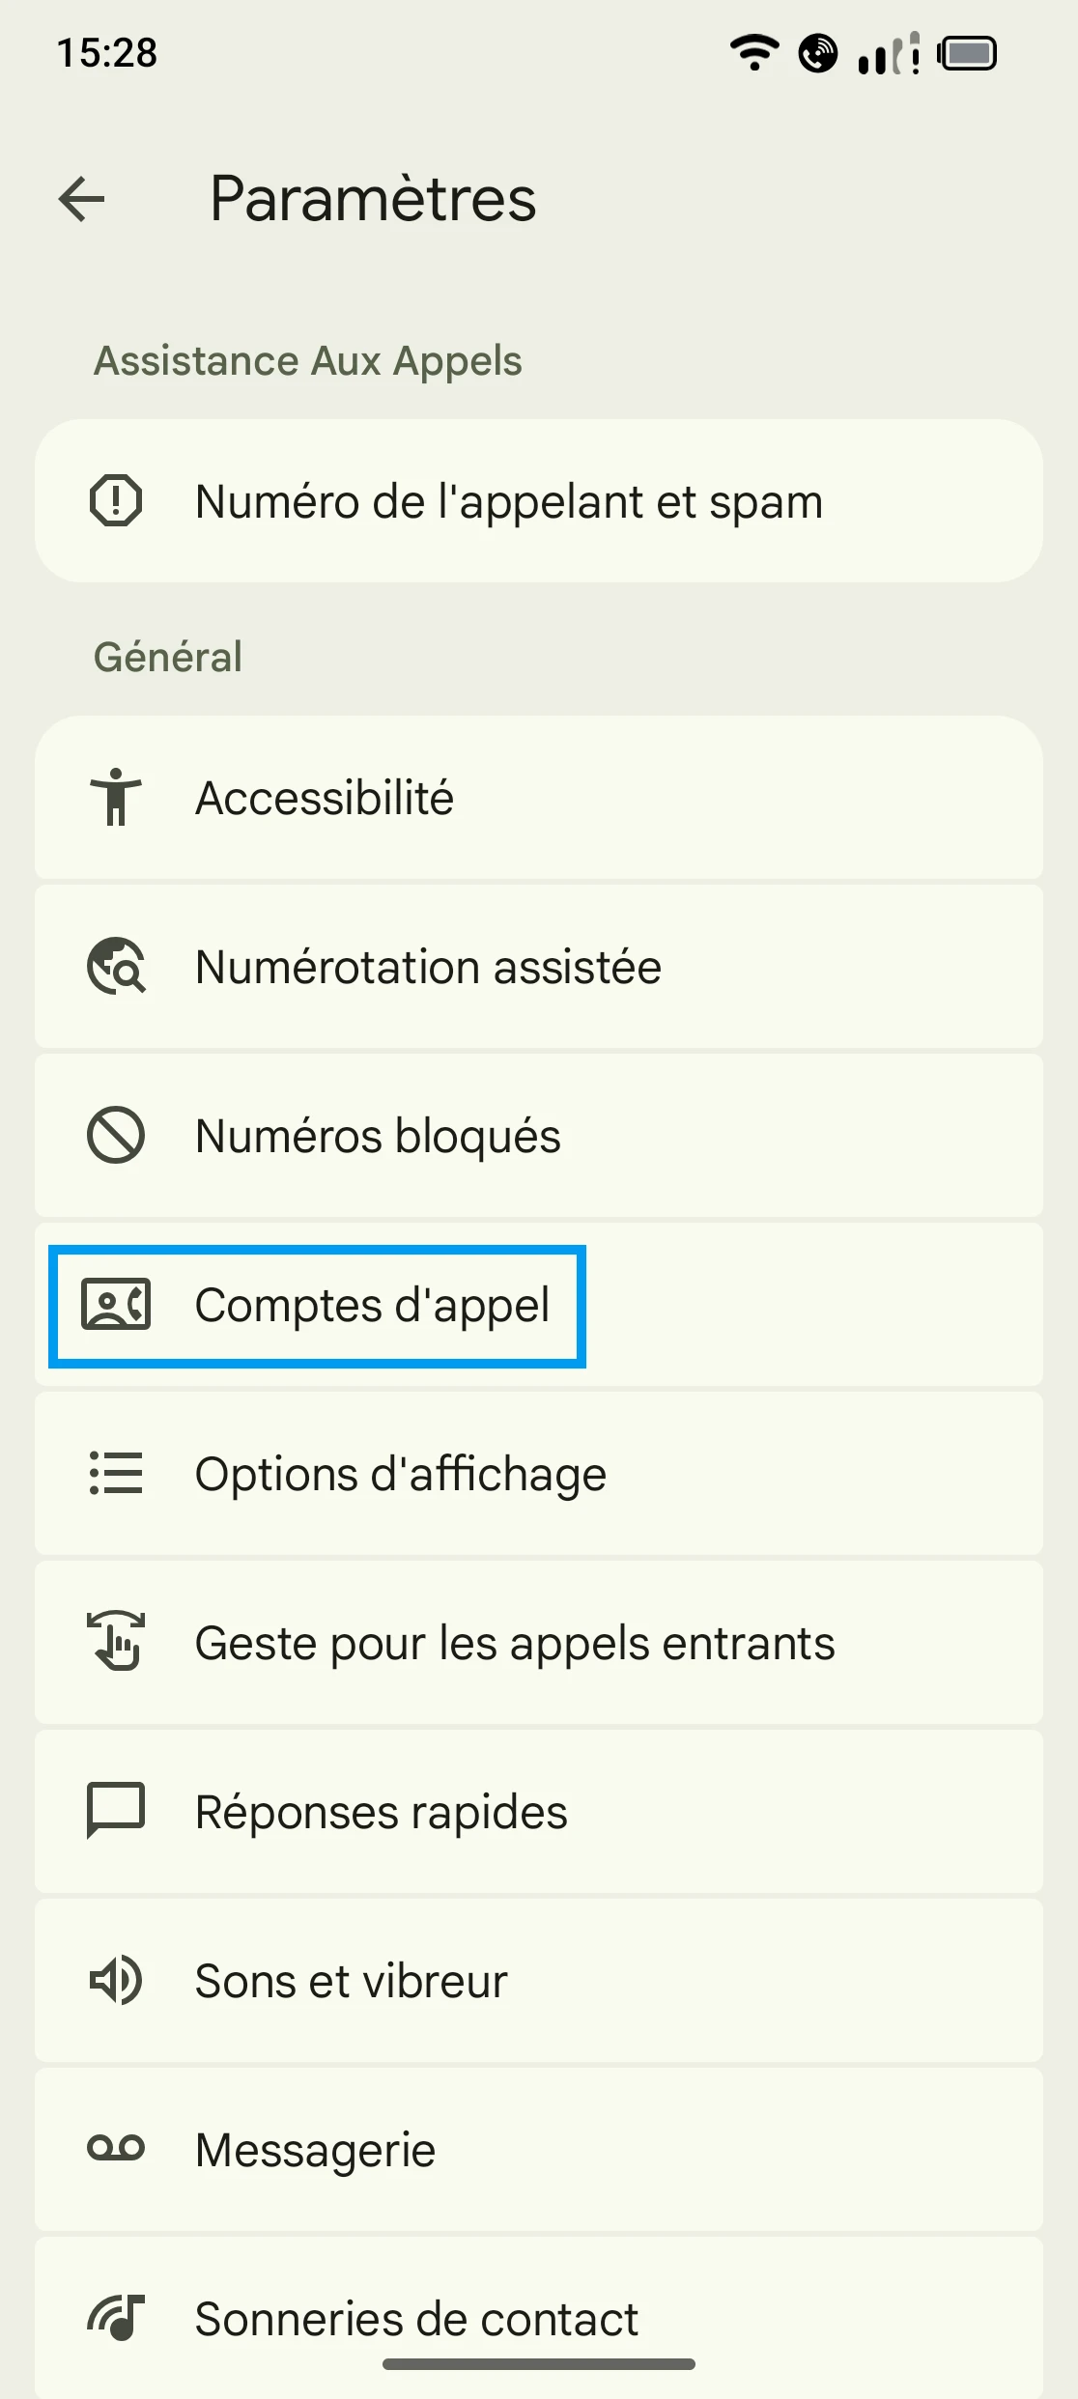Tap the speaker volume icon
This screenshot has height=2399, width=1078.
[116, 1981]
